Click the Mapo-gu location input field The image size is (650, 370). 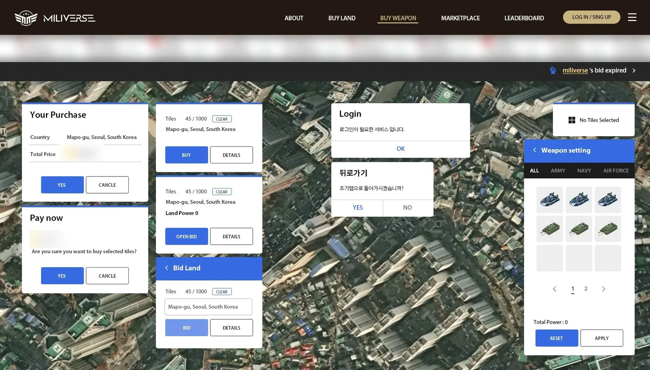pyautogui.click(x=208, y=307)
